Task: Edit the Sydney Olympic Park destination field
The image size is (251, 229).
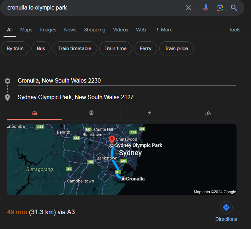Action: pos(127,97)
